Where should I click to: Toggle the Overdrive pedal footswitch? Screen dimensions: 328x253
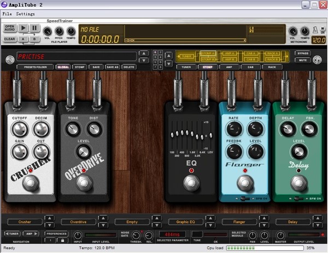[84, 183]
